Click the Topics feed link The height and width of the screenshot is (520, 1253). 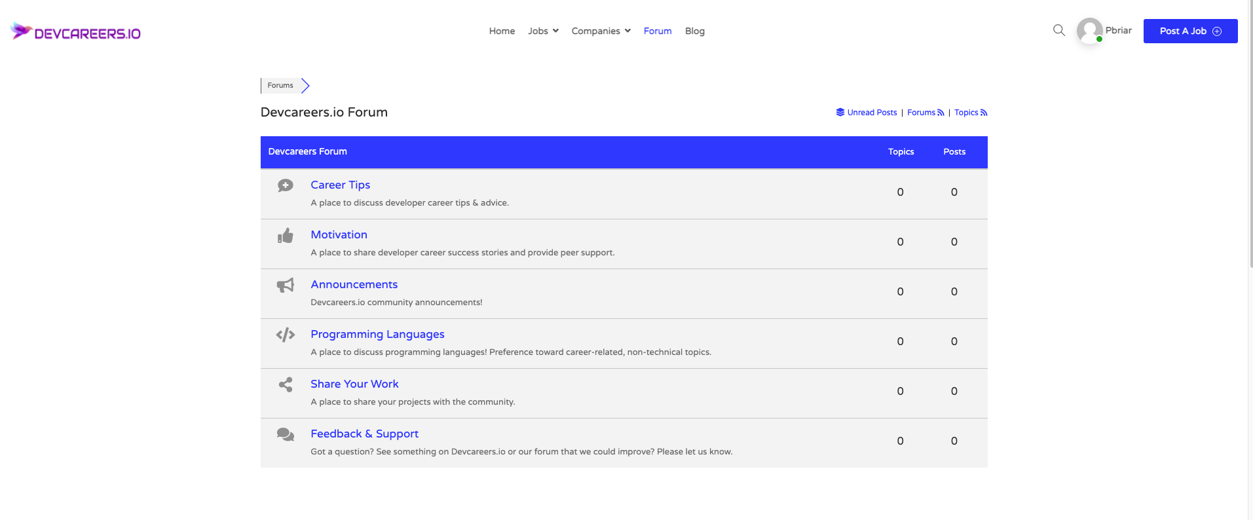point(966,113)
